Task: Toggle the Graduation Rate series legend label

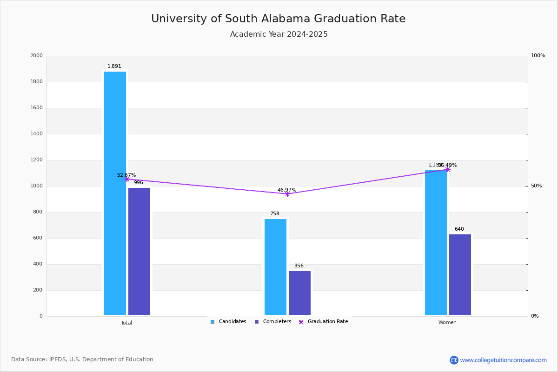Action: pos(327,322)
